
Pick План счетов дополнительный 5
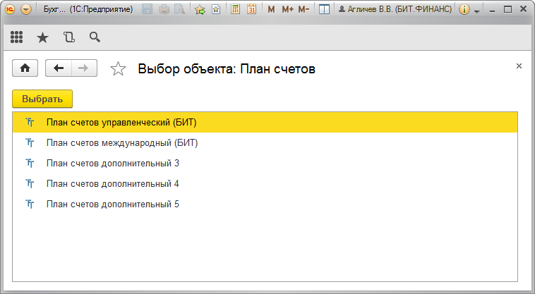point(112,204)
